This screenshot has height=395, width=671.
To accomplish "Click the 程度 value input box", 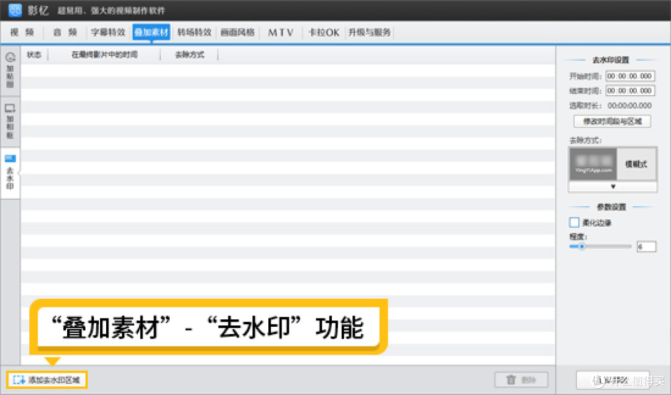I will tap(646, 247).
